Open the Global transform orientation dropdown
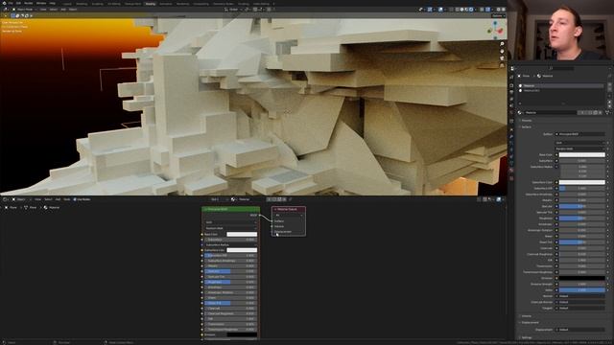Screen dimensions: 614x345 tap(233, 10)
